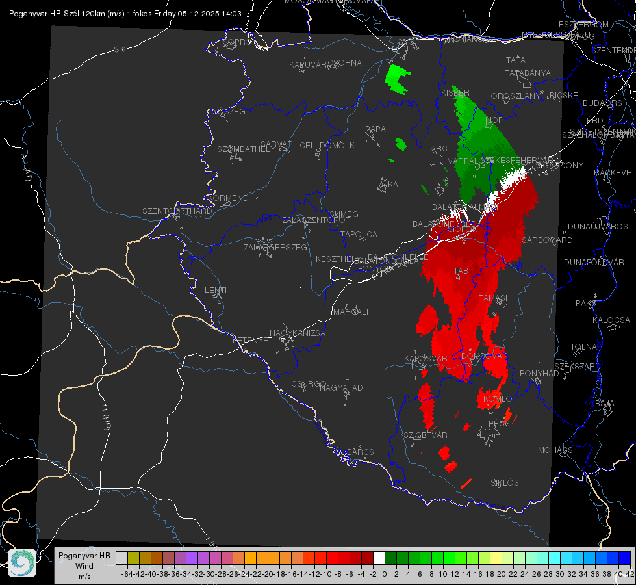
Task: Select the DUNAFÖLDVÁR town label
Action: [x=594, y=262]
